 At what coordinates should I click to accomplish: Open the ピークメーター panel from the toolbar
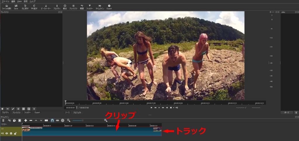[46, 7]
